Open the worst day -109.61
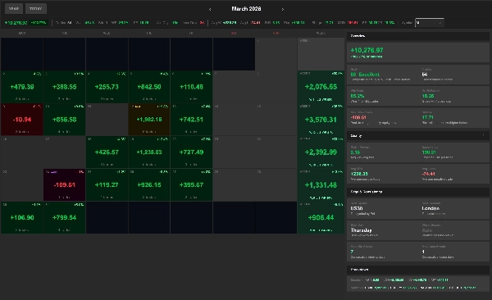This screenshot has width=492, height=300. pyautogui.click(x=64, y=184)
